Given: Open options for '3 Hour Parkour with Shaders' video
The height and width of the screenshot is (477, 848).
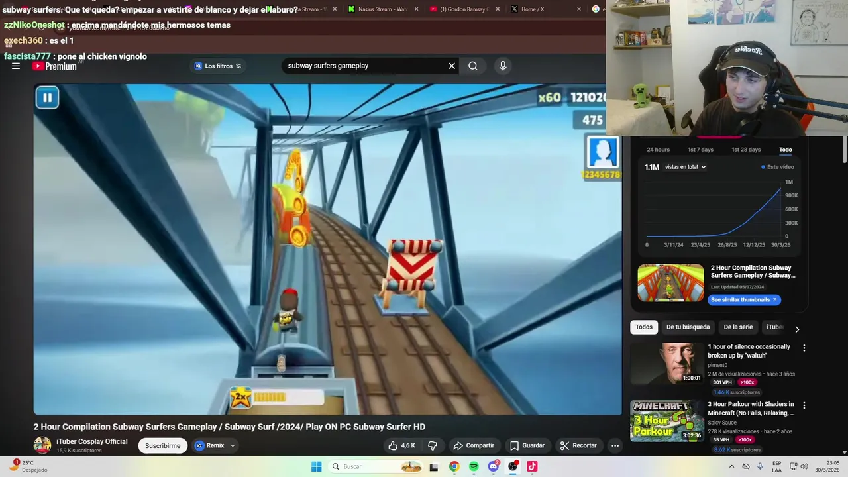Looking at the screenshot, I should [x=804, y=405].
